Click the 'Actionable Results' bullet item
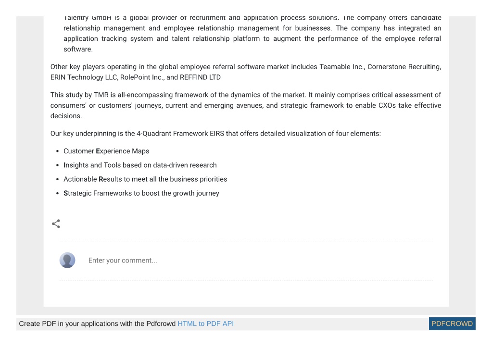Viewport: 492px width, 348px height. click(145, 179)
